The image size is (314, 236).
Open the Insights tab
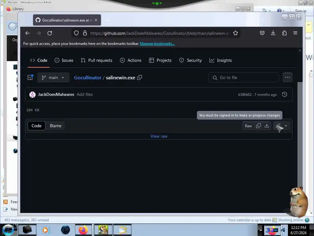[x=220, y=60]
